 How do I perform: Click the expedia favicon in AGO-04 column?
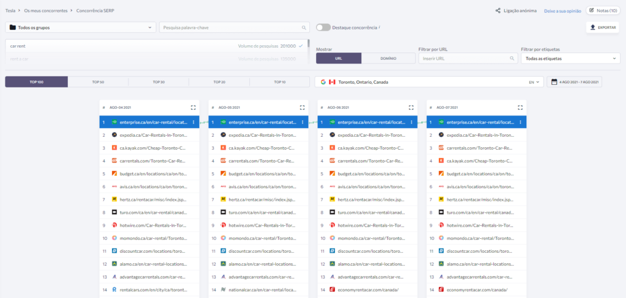coord(114,135)
